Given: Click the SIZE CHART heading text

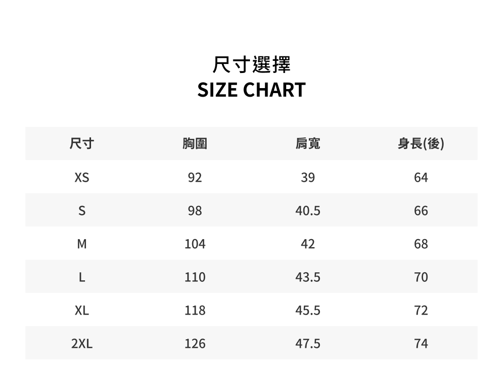Looking at the screenshot, I should pyautogui.click(x=251, y=90).
